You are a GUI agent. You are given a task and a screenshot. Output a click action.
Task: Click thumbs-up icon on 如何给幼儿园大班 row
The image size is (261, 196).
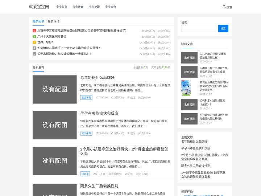coord(141,48)
